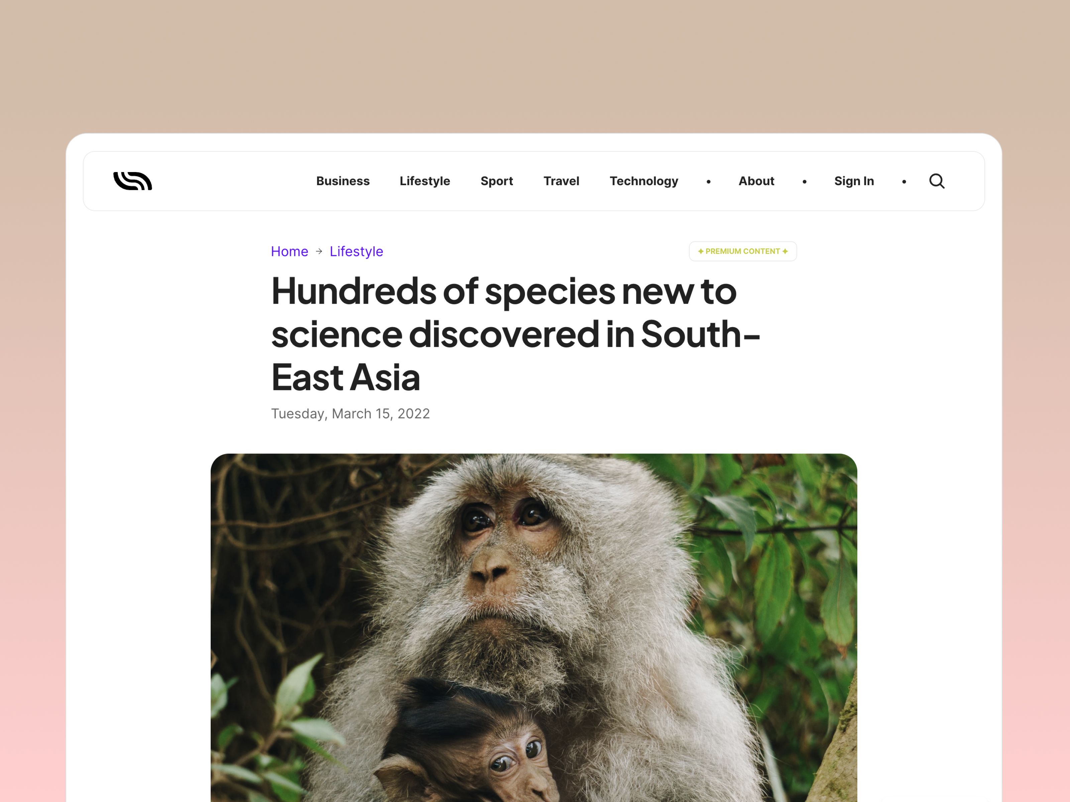Click the right sparkle icon in Premium badge

[785, 251]
